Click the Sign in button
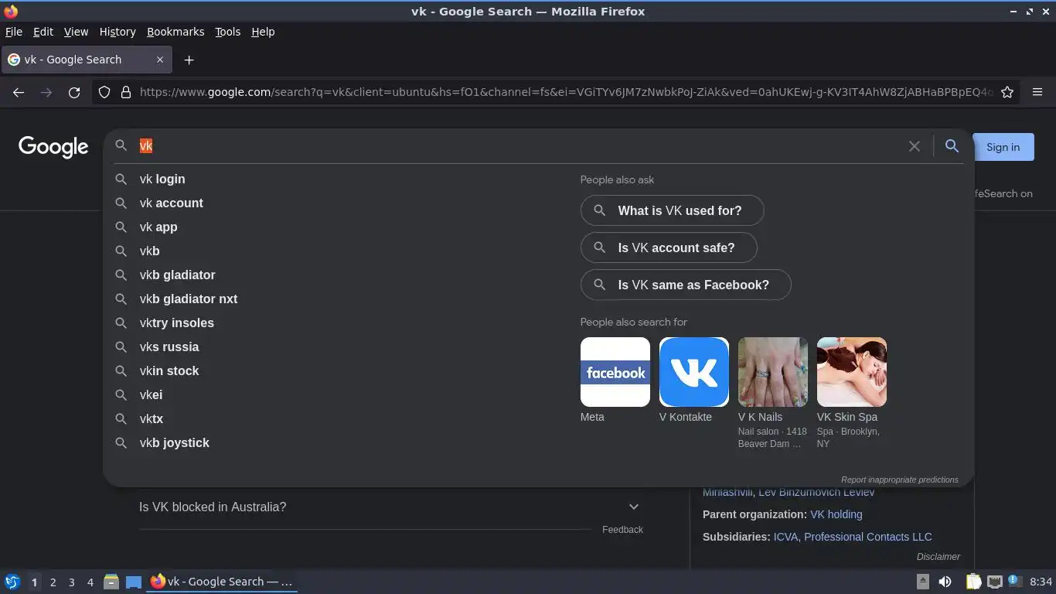 tap(1003, 147)
